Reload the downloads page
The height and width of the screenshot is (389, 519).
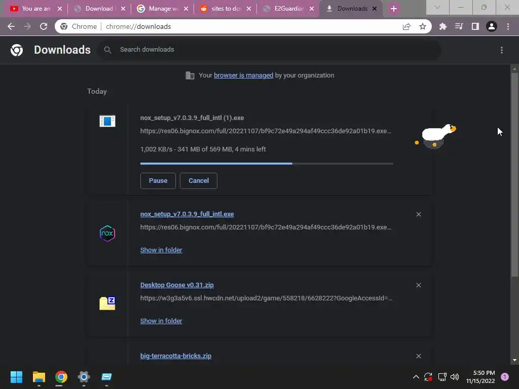tap(44, 26)
